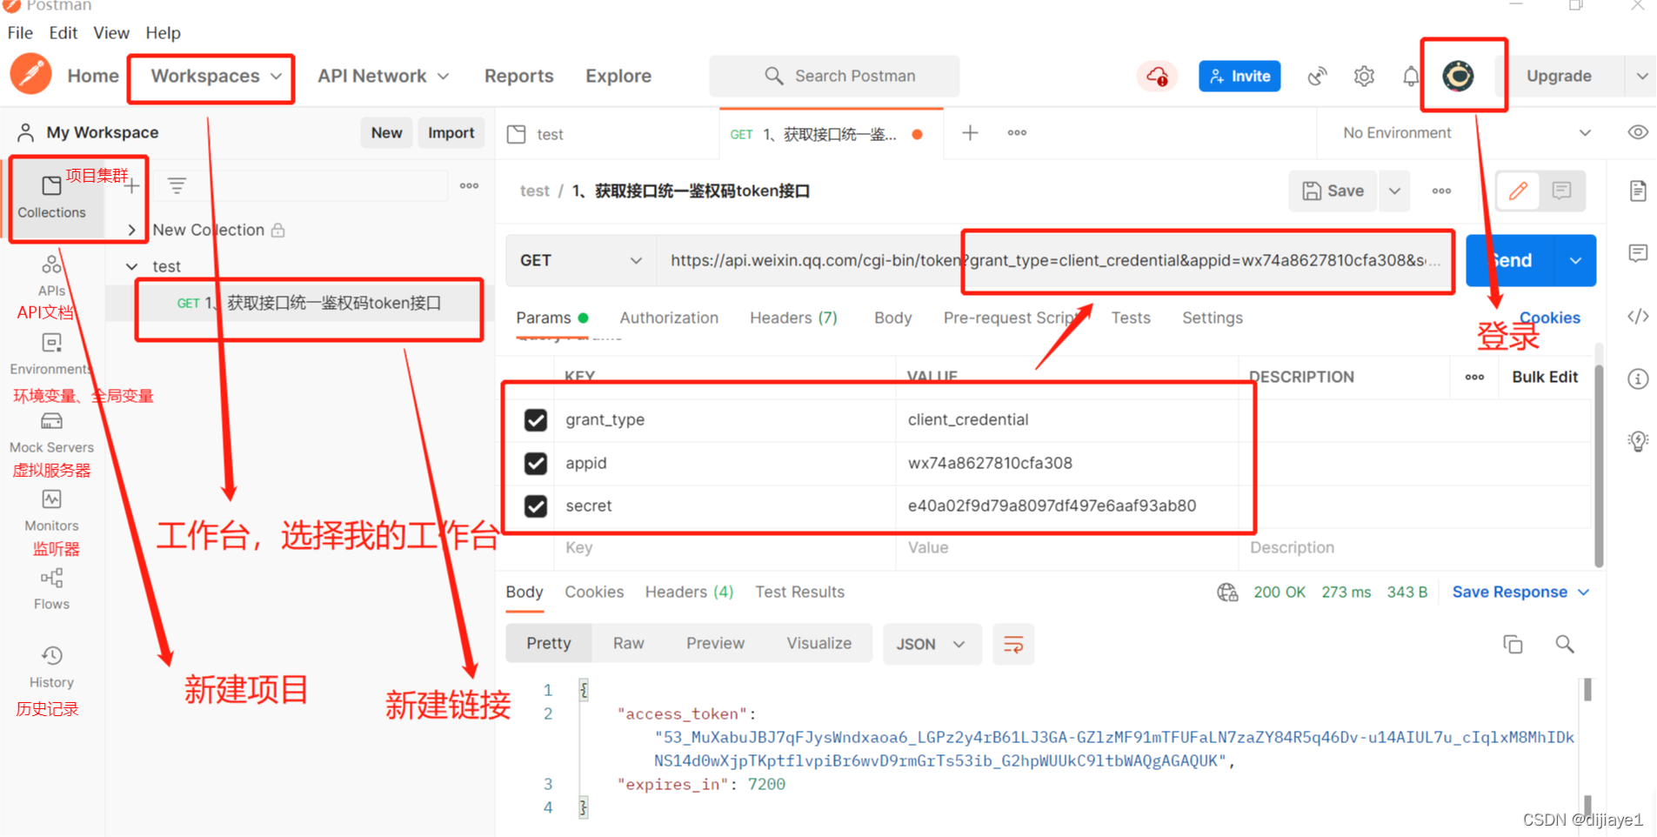Open the environment quick look eye icon
Screen dimensions: 1657x837
(1638, 133)
